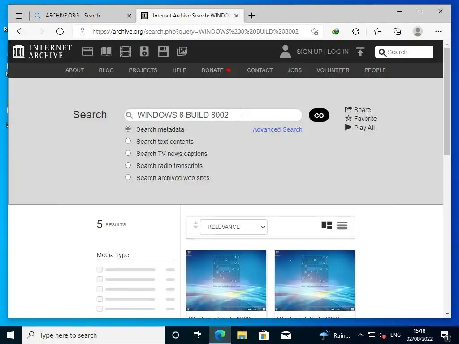Click the browser address bar URL
Viewport: 459px width, 344px height.
click(195, 32)
